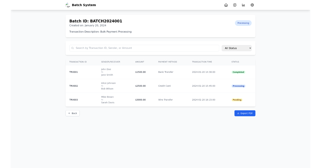This screenshot has width=321, height=168.
Task: Click the Batch System logo icon
Action: [67, 5]
